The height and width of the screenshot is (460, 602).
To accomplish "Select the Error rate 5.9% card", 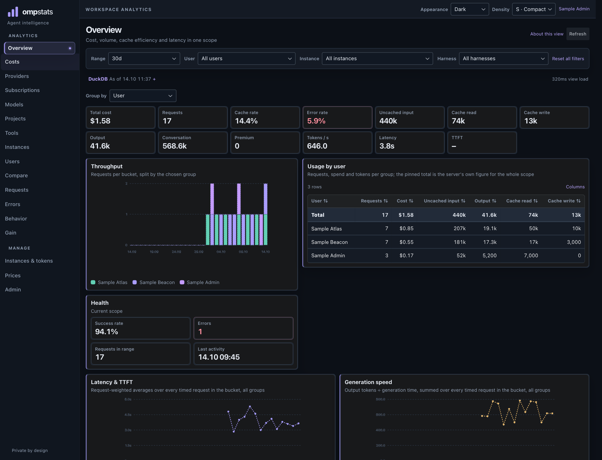I will pos(337,117).
